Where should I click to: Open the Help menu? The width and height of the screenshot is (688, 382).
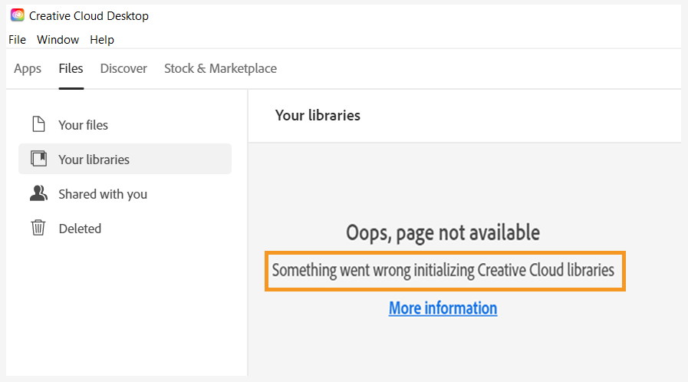click(x=101, y=39)
